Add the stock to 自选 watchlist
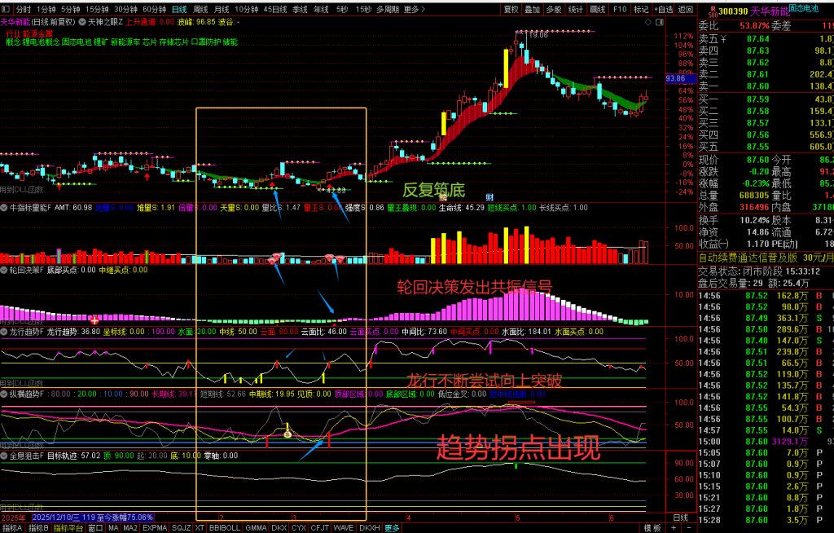This screenshot has height=533, width=834. click(663, 9)
